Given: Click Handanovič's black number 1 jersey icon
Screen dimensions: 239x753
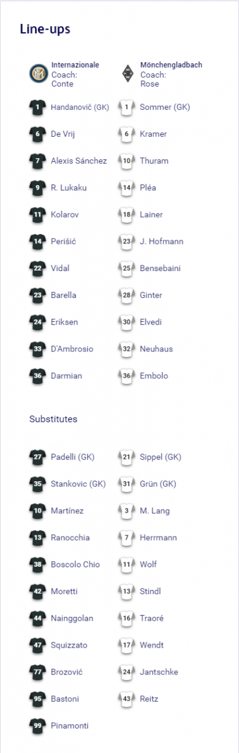Looking at the screenshot, I should [38, 107].
